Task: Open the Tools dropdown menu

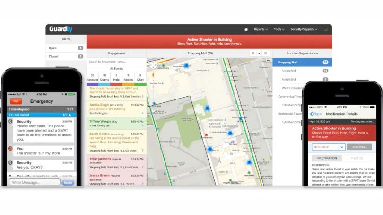Action: [279, 29]
